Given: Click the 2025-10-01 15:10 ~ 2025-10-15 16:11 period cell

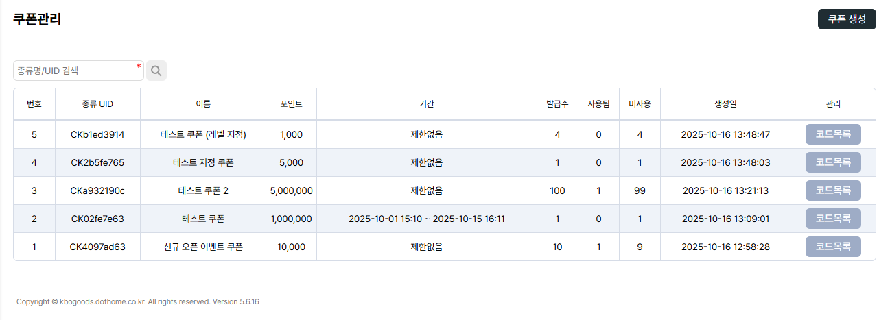Looking at the screenshot, I should point(427,219).
